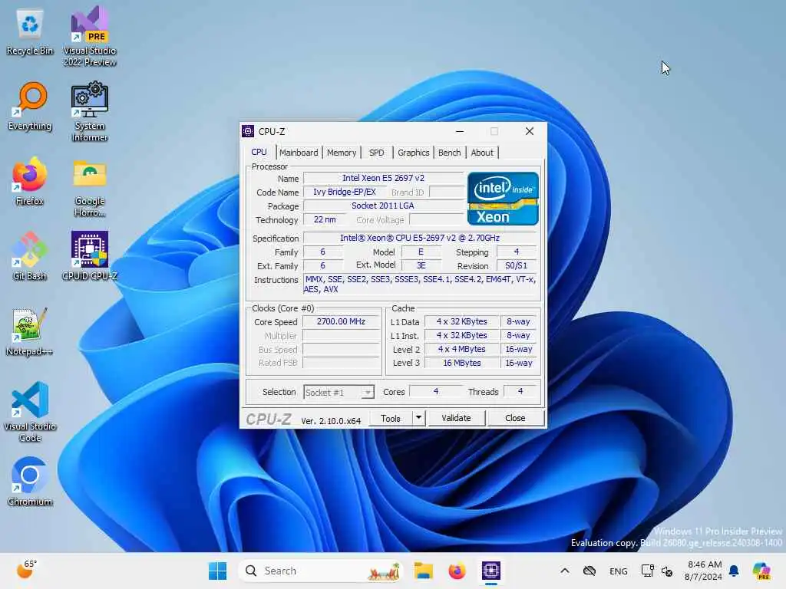The image size is (786, 589).
Task: Launch Chromium desktop shortcut
Action: tap(30, 482)
